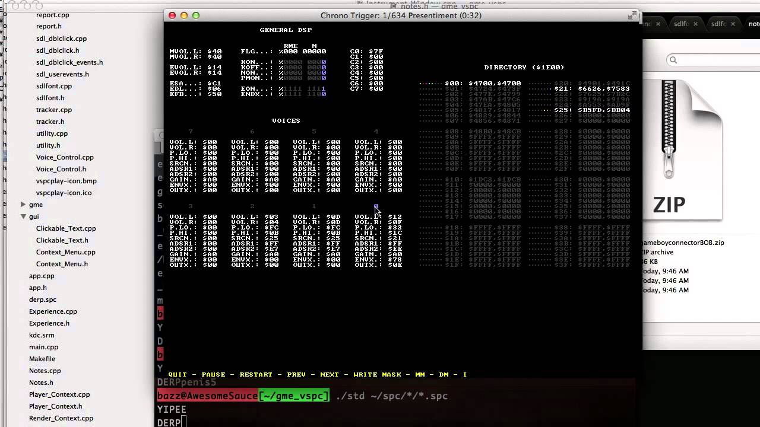Click directory entry $00: $4700,$4700
760x427 pixels.
pos(483,84)
